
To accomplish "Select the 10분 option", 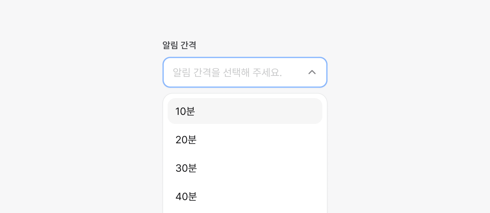I will click(x=245, y=111).
